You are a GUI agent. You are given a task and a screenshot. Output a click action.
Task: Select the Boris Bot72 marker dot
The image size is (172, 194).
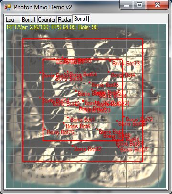tap(124, 117)
